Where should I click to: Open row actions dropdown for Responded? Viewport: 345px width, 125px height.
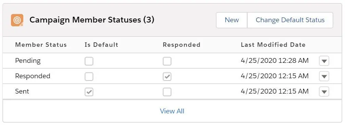click(324, 76)
